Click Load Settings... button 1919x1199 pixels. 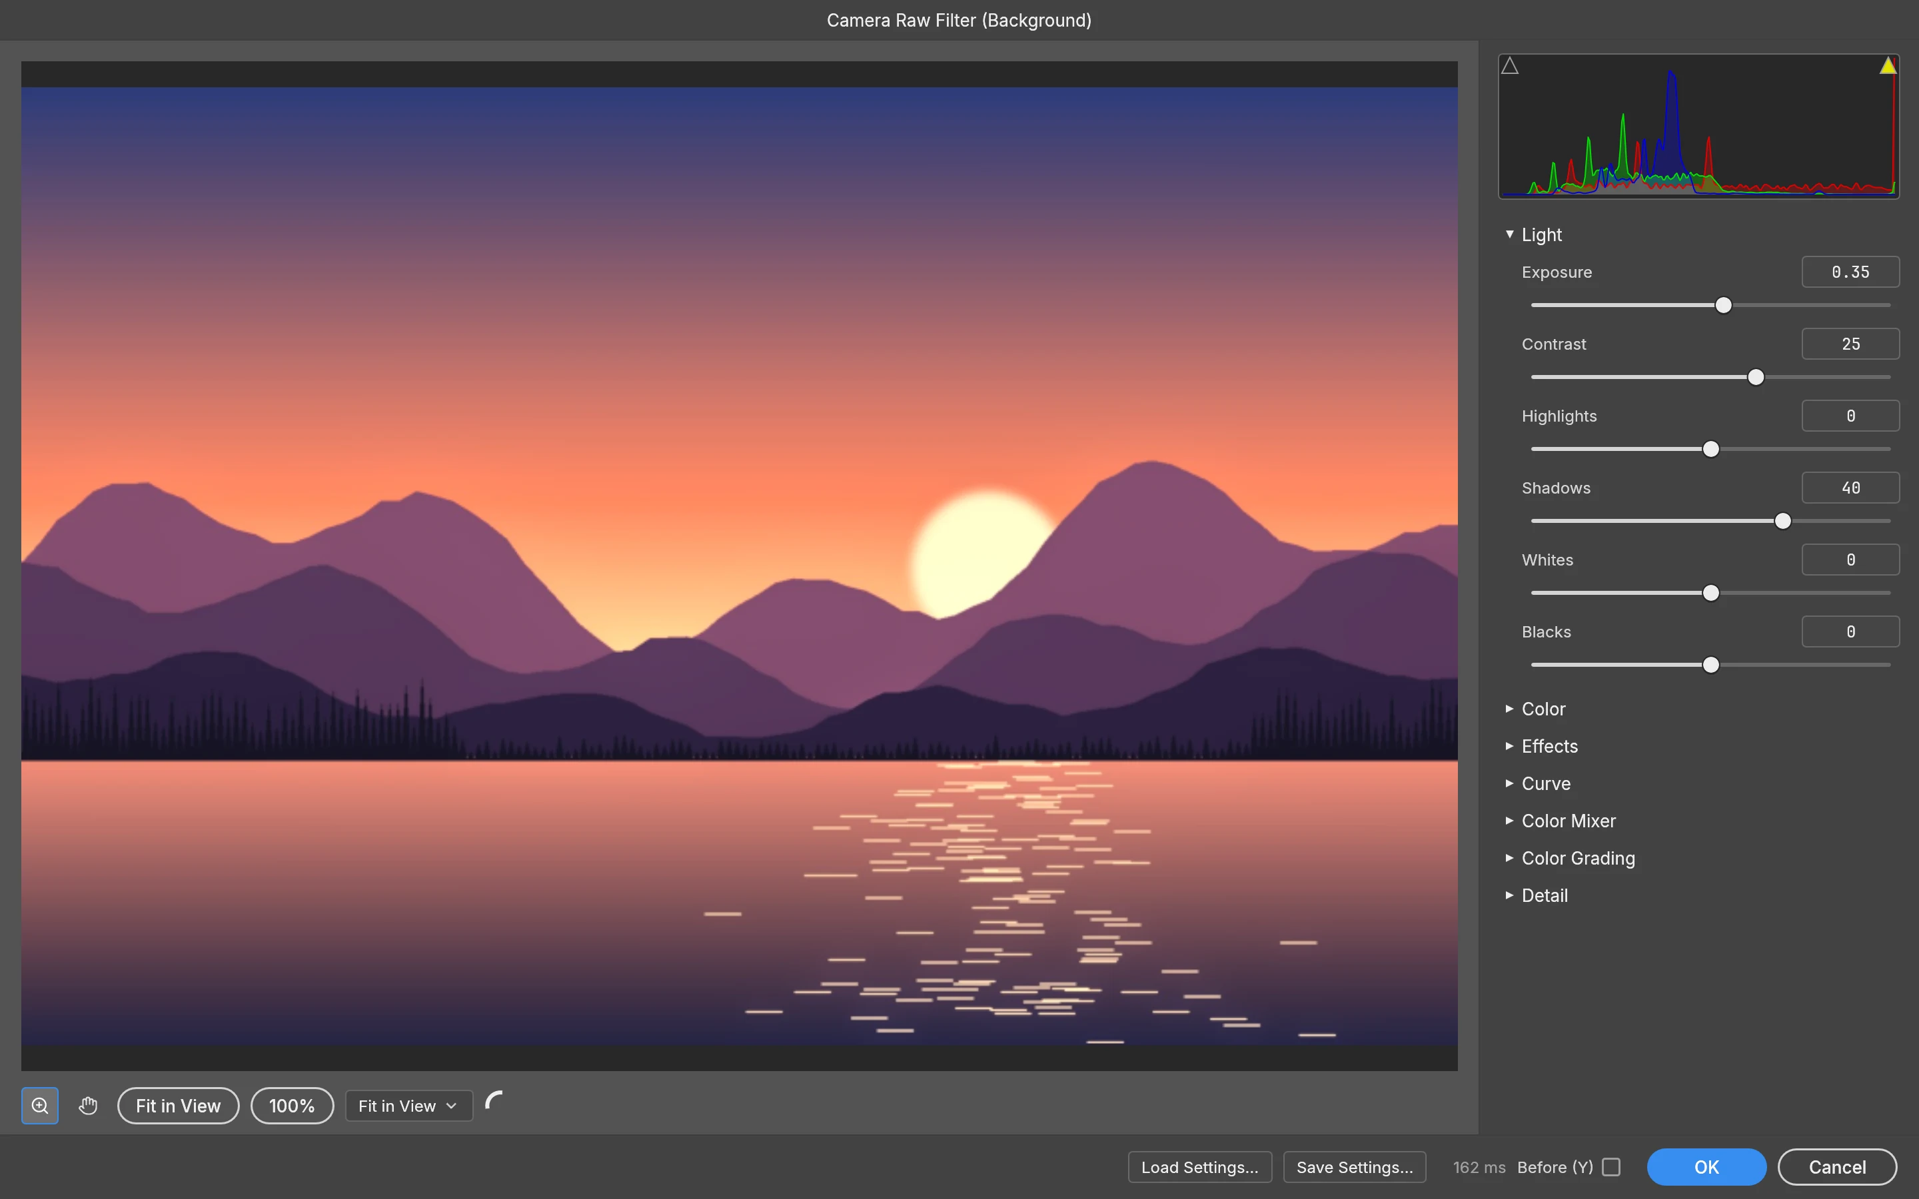tap(1200, 1167)
